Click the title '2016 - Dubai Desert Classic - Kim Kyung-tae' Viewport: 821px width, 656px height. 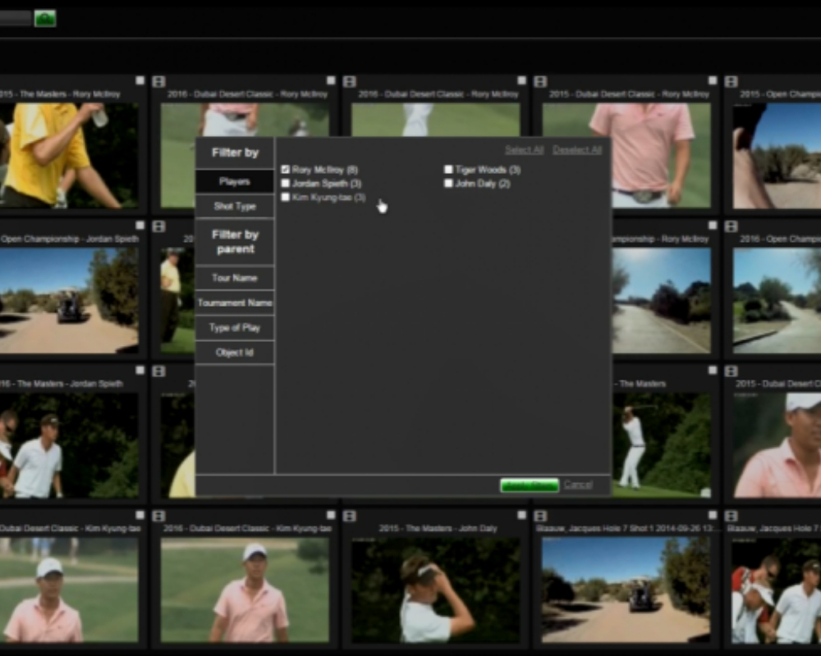[x=247, y=528]
